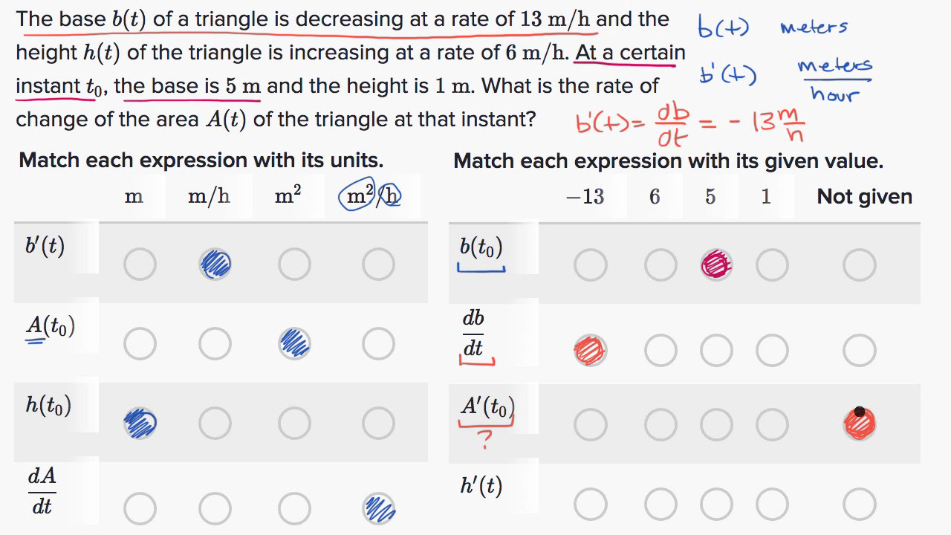Select m² as the units for A(t₀)

(293, 343)
